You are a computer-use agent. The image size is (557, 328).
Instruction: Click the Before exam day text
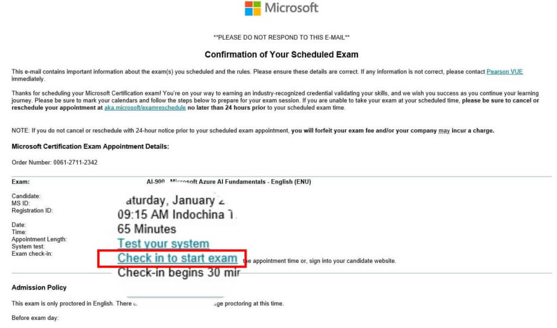[35, 318]
